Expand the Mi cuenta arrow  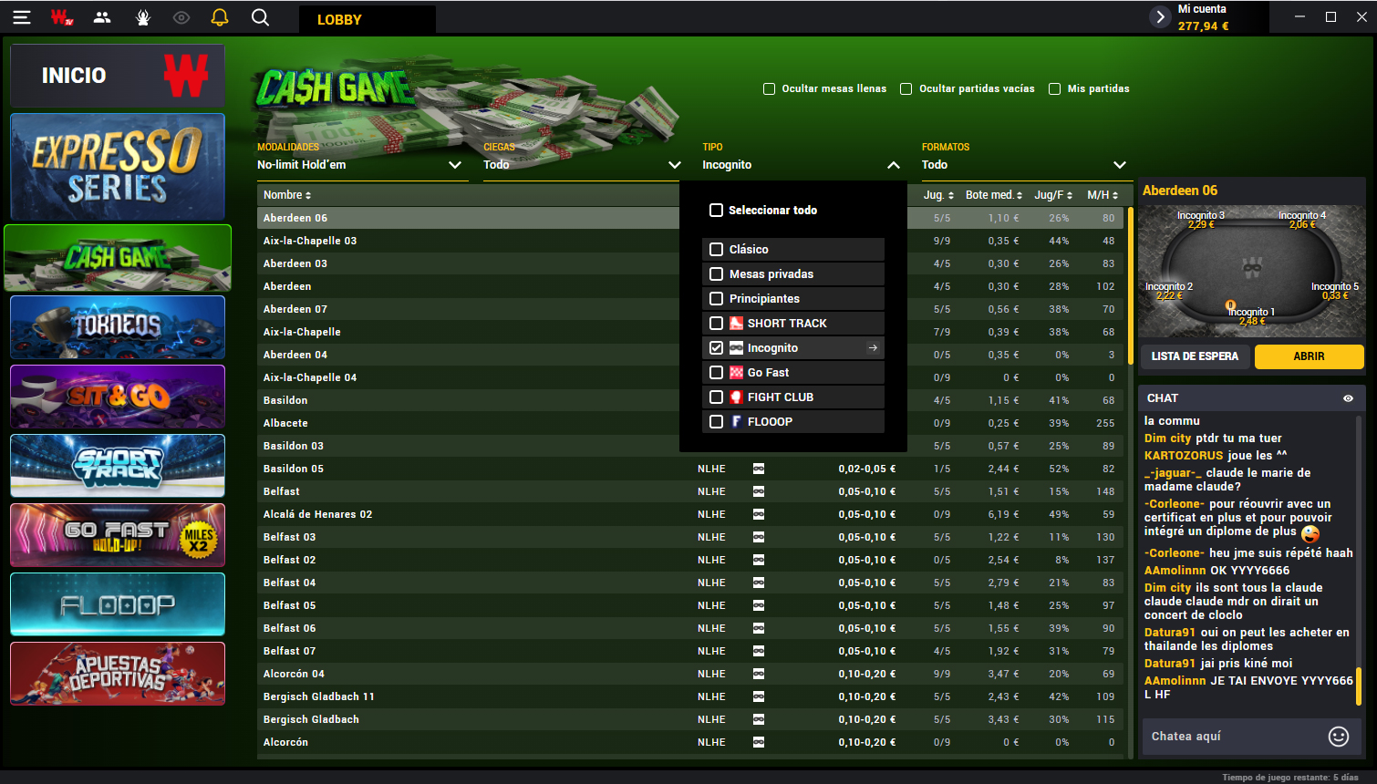click(x=1160, y=17)
